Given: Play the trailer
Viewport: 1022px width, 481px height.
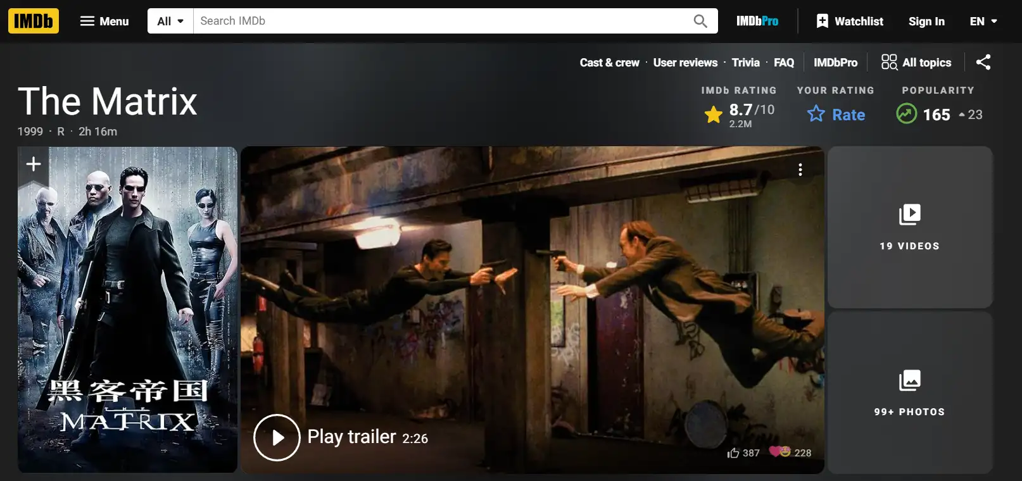Looking at the screenshot, I should [x=277, y=437].
